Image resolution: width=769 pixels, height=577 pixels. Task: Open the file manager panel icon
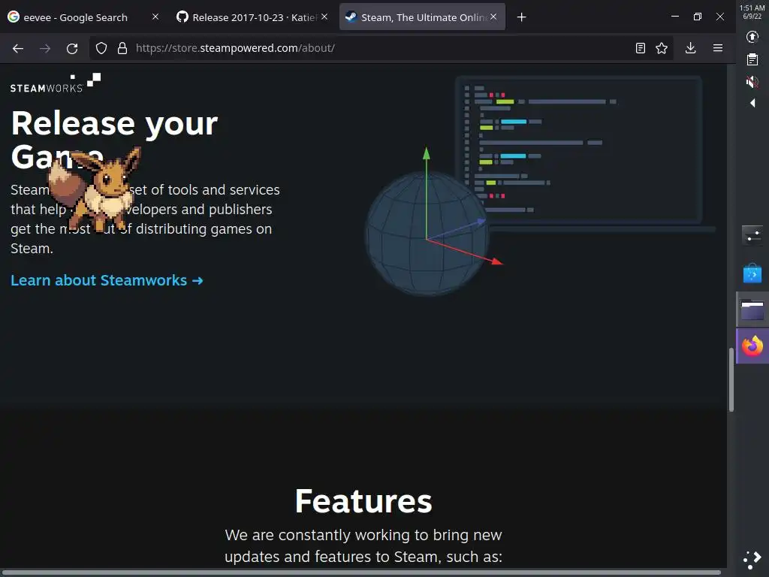pos(752,310)
